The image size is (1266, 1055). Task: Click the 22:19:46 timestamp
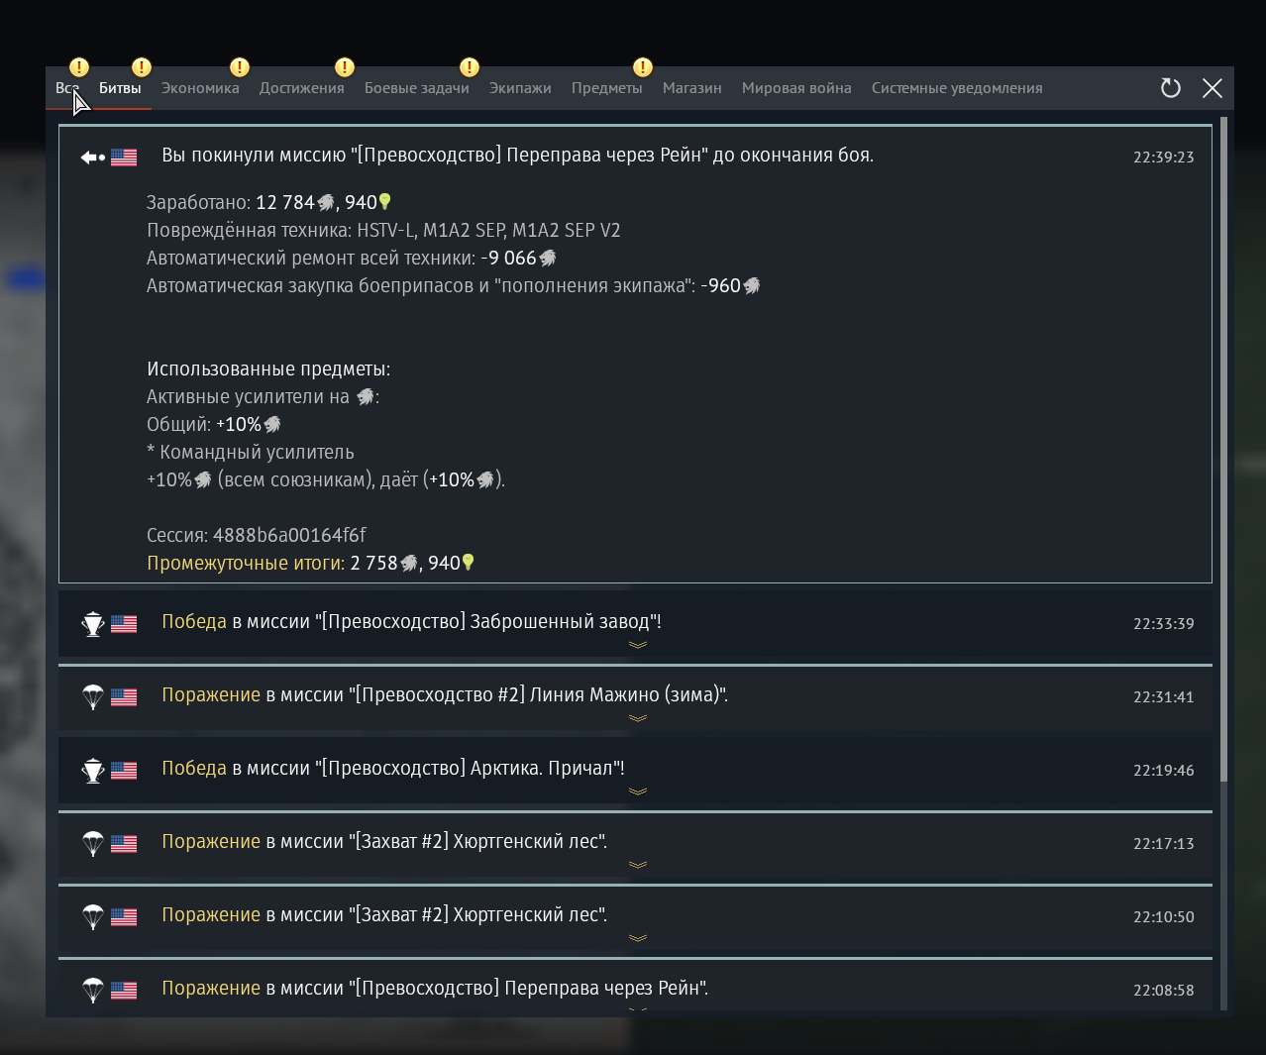1164,770
